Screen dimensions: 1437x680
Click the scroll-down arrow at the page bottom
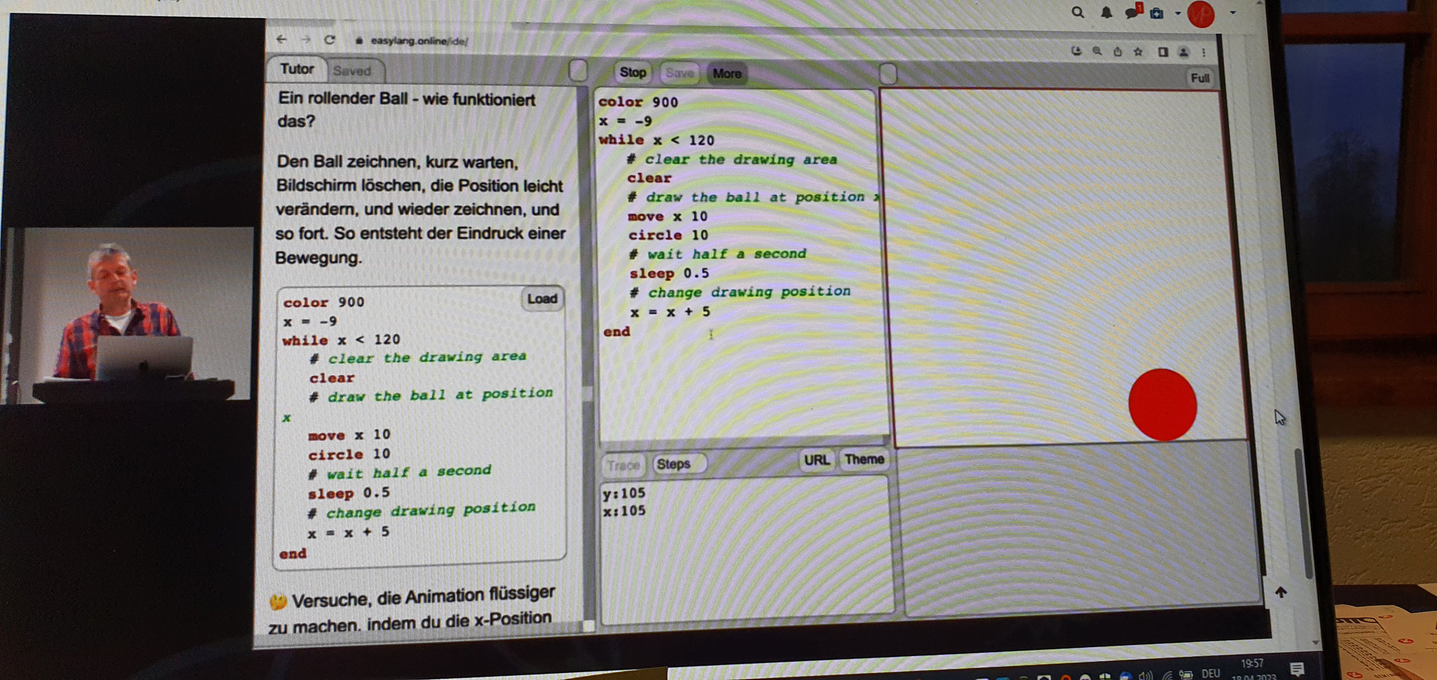point(1315,642)
